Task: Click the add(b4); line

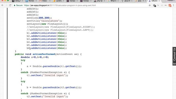Action: 32,9
